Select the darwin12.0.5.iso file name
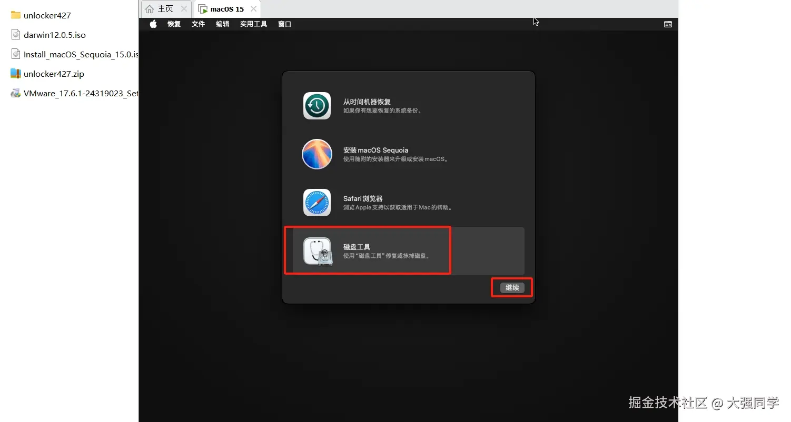The image size is (791, 422). (55, 35)
